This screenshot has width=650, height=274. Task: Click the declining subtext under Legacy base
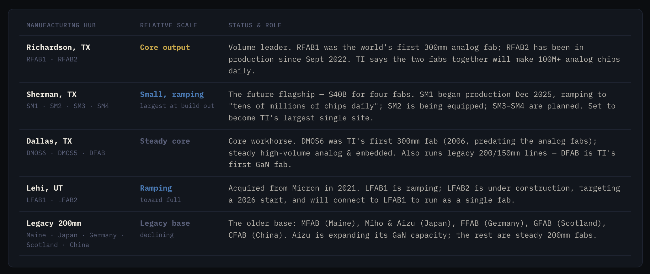click(157, 235)
